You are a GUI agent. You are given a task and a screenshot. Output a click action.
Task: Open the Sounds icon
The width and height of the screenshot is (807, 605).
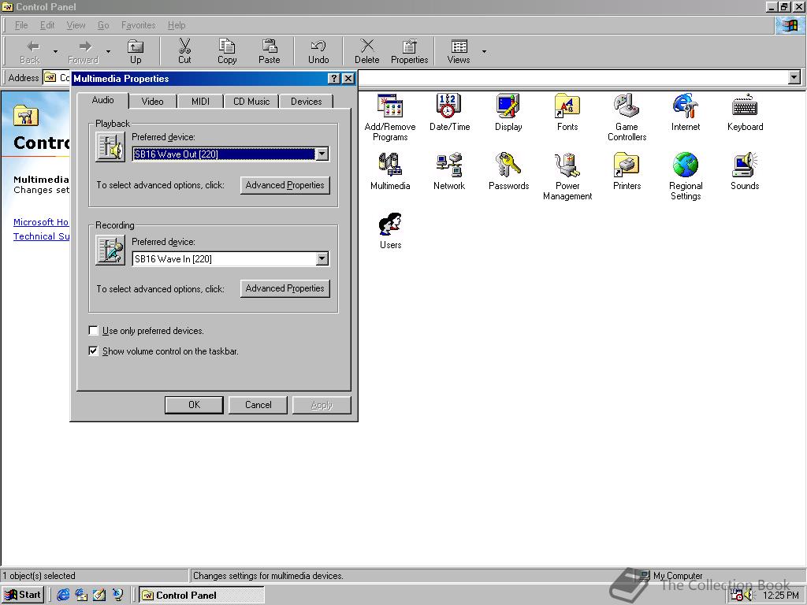click(745, 171)
